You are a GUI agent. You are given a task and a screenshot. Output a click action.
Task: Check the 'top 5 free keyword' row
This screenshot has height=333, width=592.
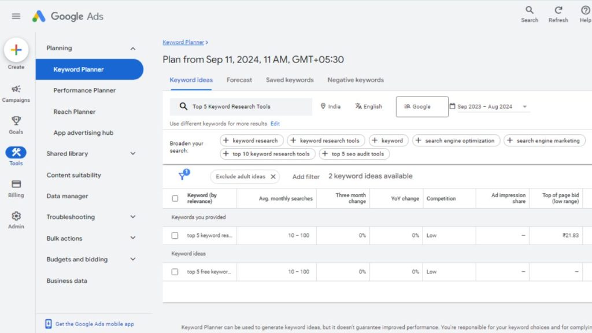175,272
